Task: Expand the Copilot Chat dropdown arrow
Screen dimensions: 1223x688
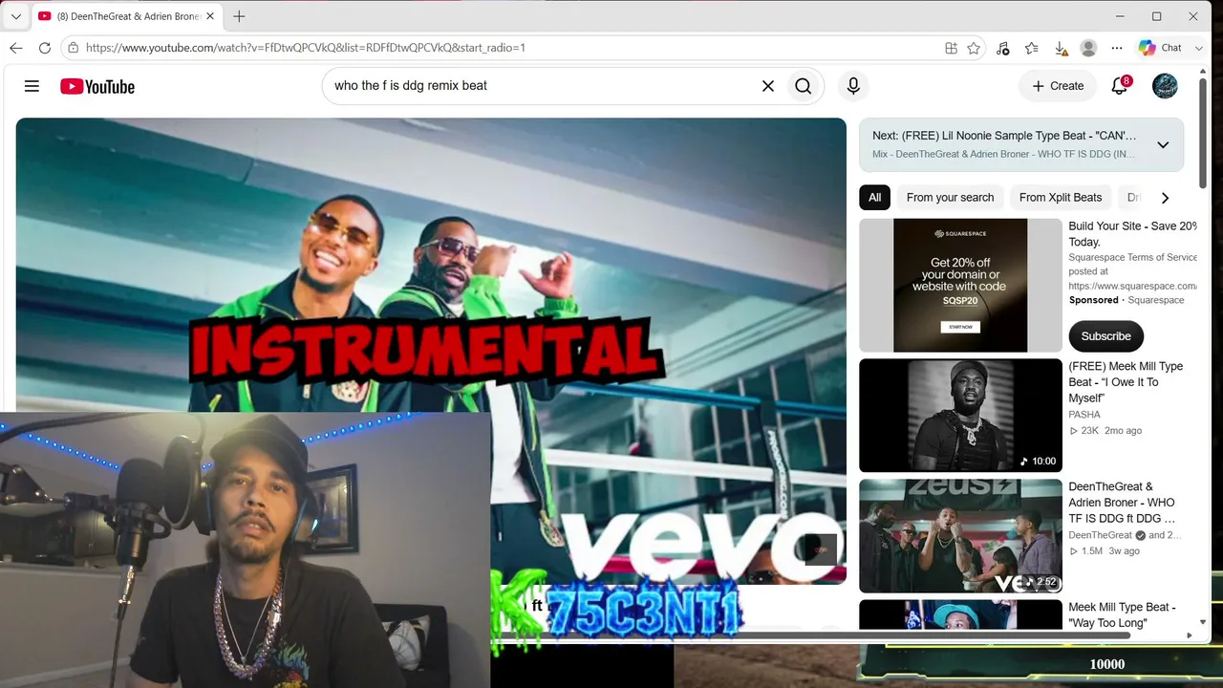Action: (x=1199, y=48)
